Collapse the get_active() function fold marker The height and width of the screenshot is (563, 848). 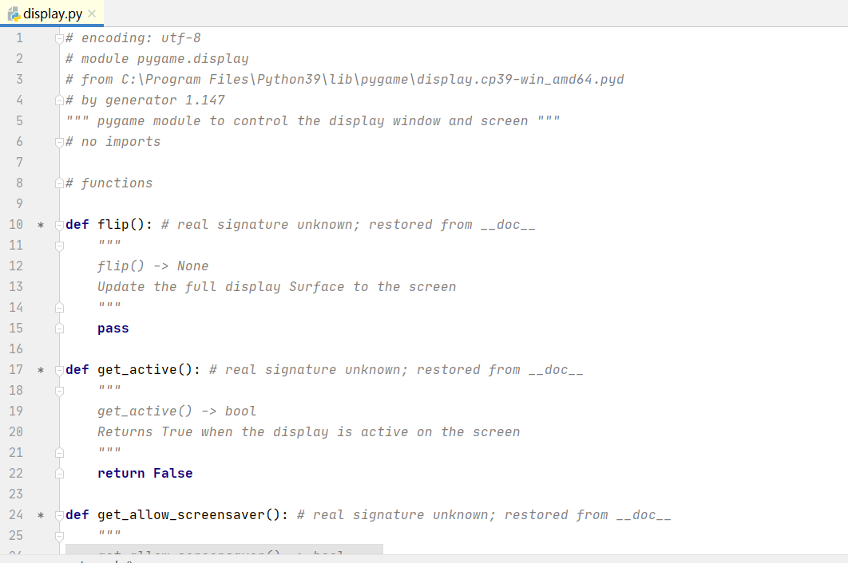click(60, 371)
